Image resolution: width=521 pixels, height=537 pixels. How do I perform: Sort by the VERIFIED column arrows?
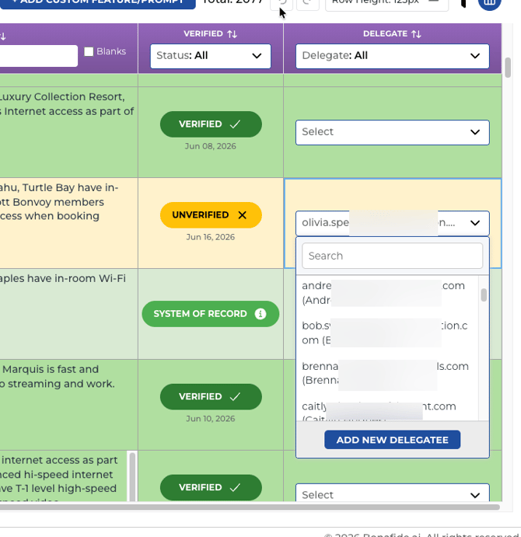(x=232, y=34)
